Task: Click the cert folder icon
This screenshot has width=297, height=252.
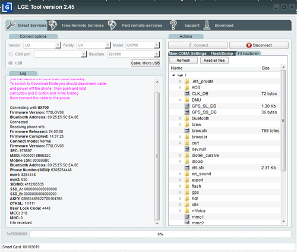Action: [187, 143]
